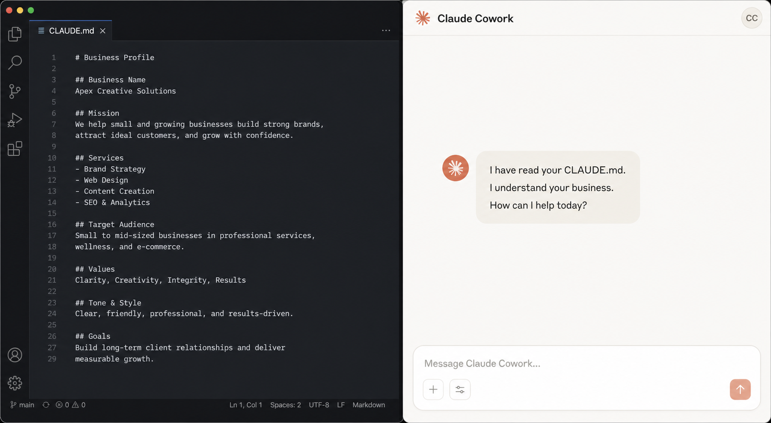Change Markdown language mode
The image size is (771, 423).
pos(368,405)
